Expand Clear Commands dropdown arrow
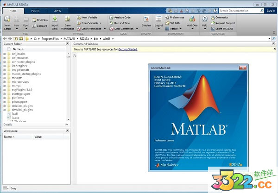 [137, 29]
